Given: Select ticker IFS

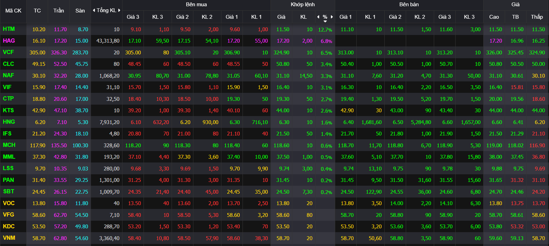Looking at the screenshot, I should [7, 133].
